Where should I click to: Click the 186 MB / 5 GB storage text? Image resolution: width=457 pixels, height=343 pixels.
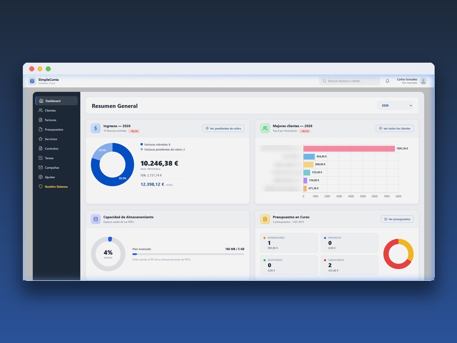[234, 249]
